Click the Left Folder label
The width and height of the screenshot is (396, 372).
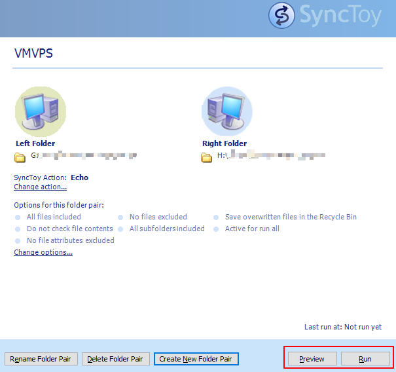click(35, 143)
